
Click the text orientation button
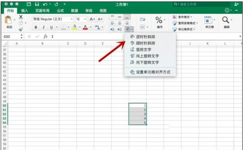[129, 29]
